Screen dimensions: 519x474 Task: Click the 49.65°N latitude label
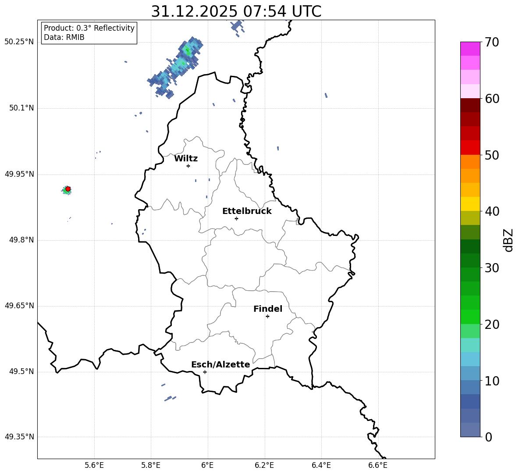coord(19,306)
